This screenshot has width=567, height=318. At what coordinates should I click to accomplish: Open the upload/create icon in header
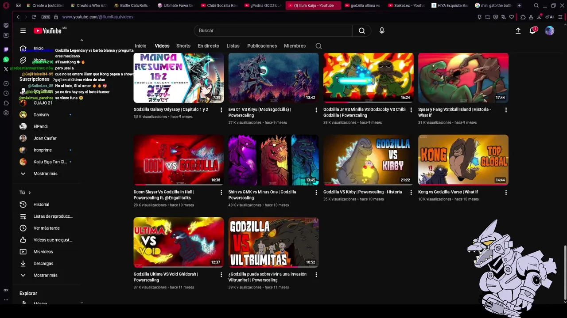coord(518,30)
